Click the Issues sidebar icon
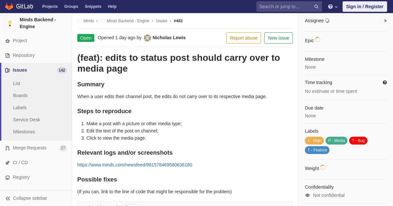 tap(8, 70)
